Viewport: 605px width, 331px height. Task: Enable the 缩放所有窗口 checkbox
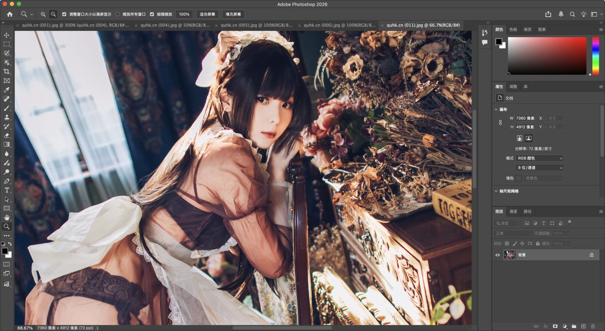click(x=118, y=14)
